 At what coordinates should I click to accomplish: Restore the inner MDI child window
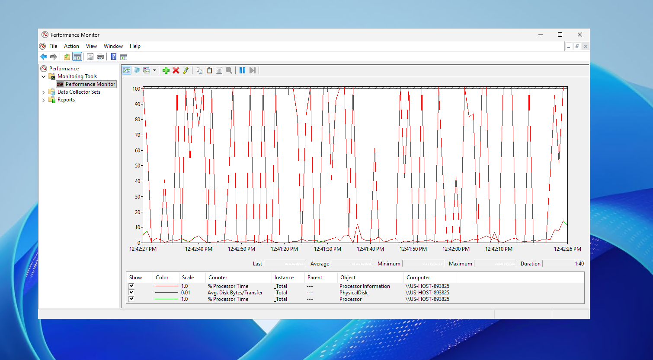pyautogui.click(x=577, y=46)
